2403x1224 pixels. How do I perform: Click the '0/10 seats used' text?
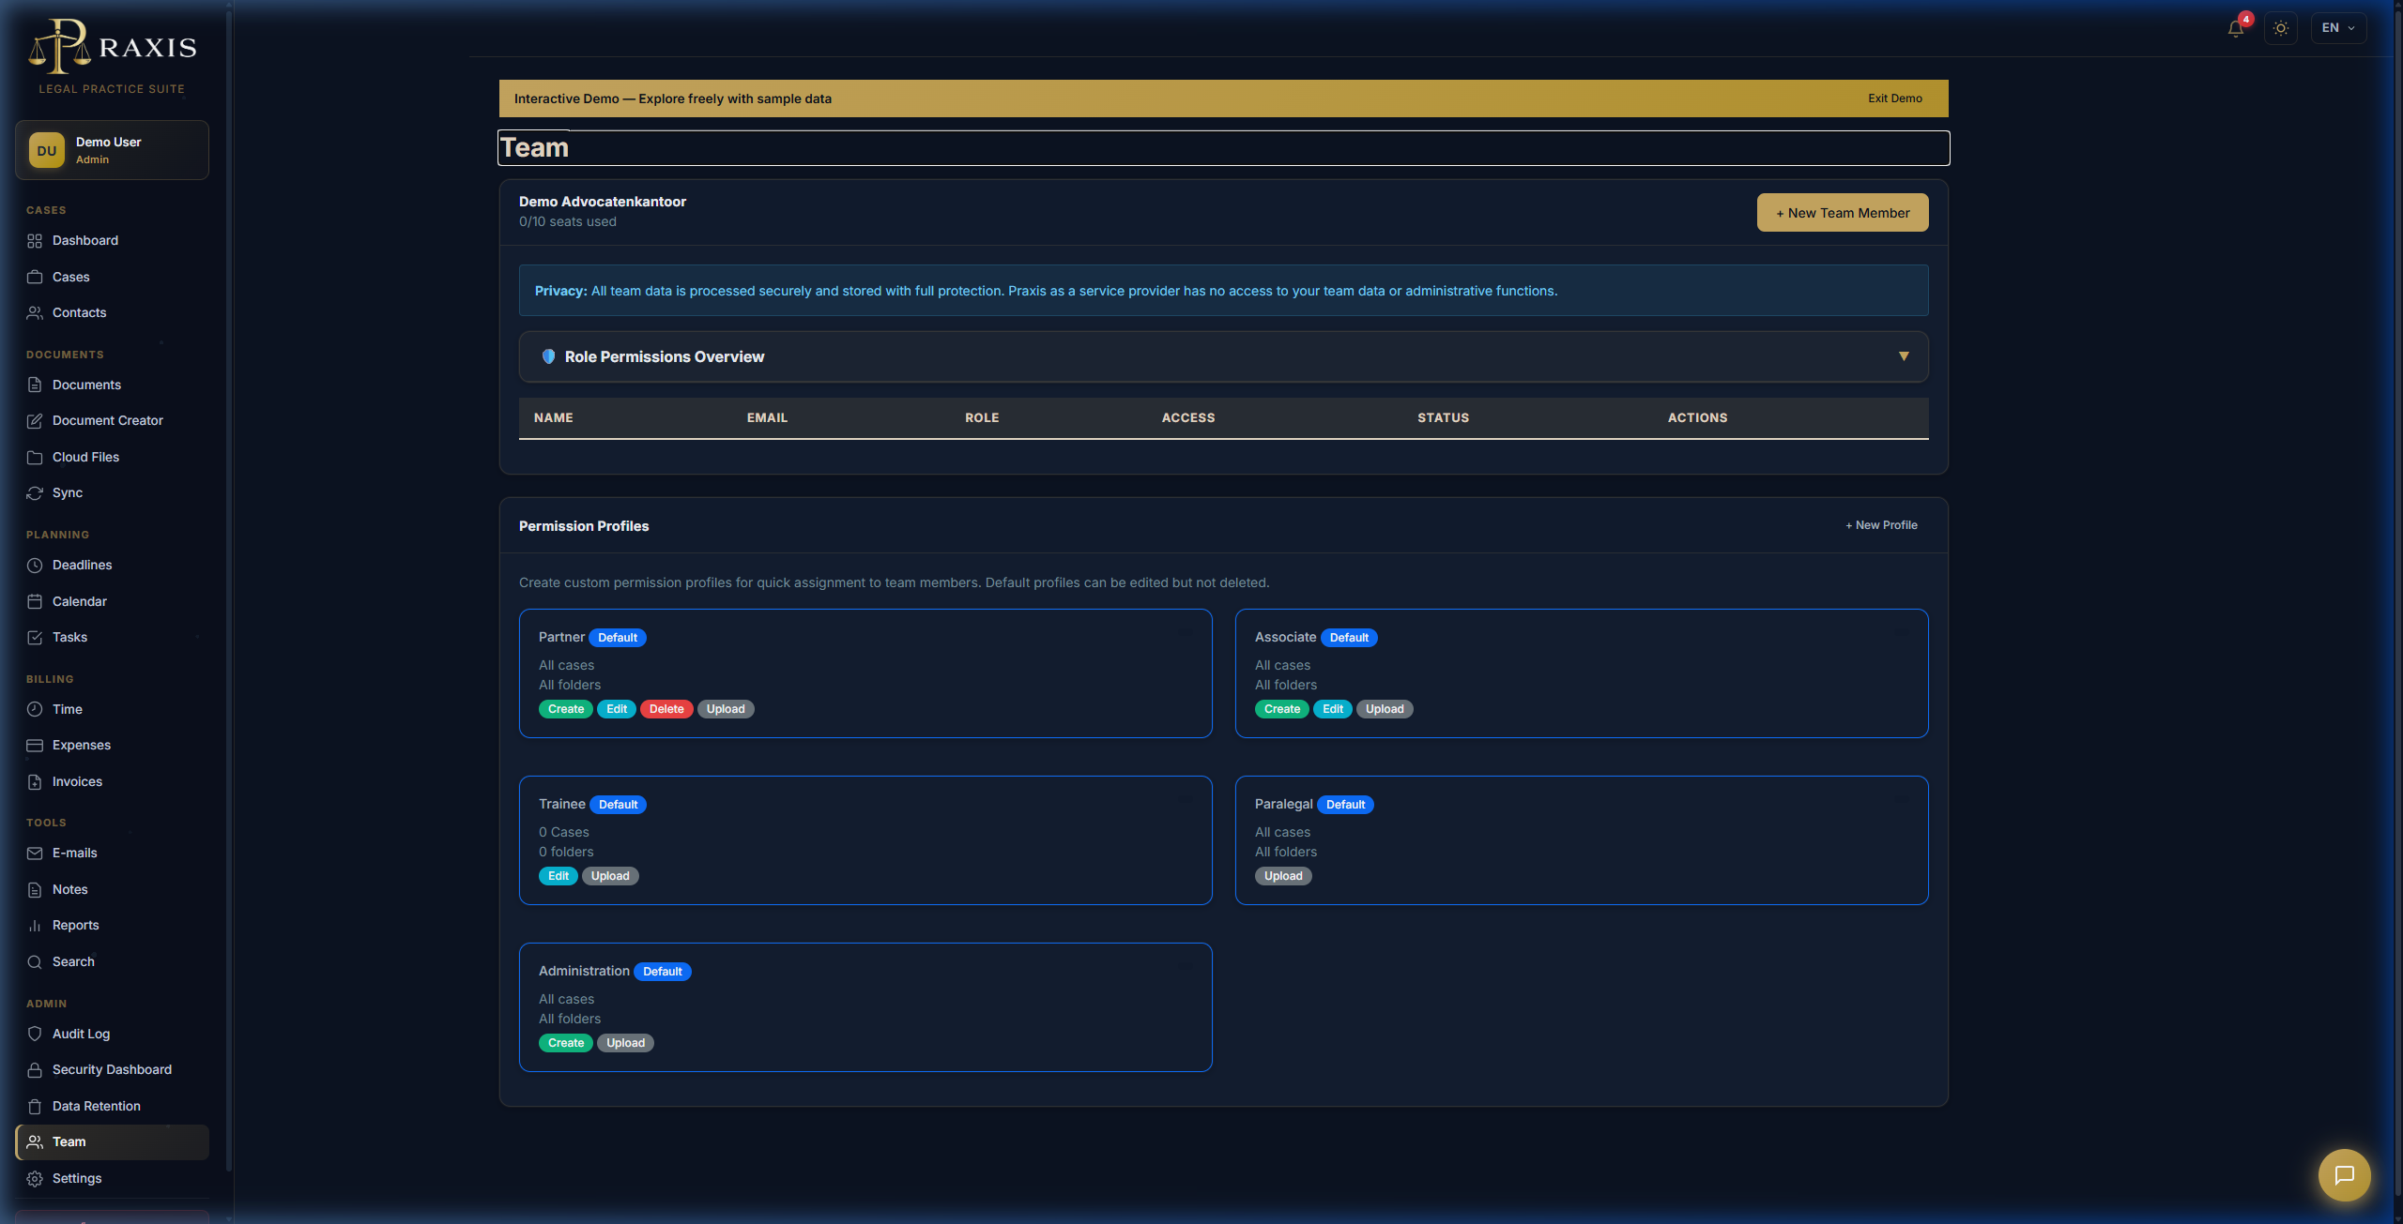pos(568,222)
